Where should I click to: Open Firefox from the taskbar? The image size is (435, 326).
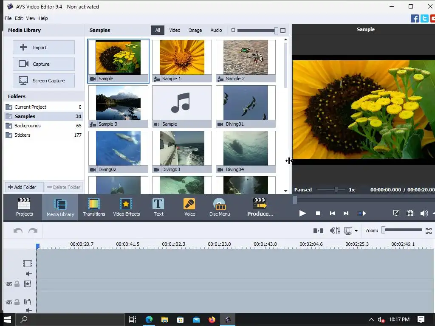(x=212, y=320)
